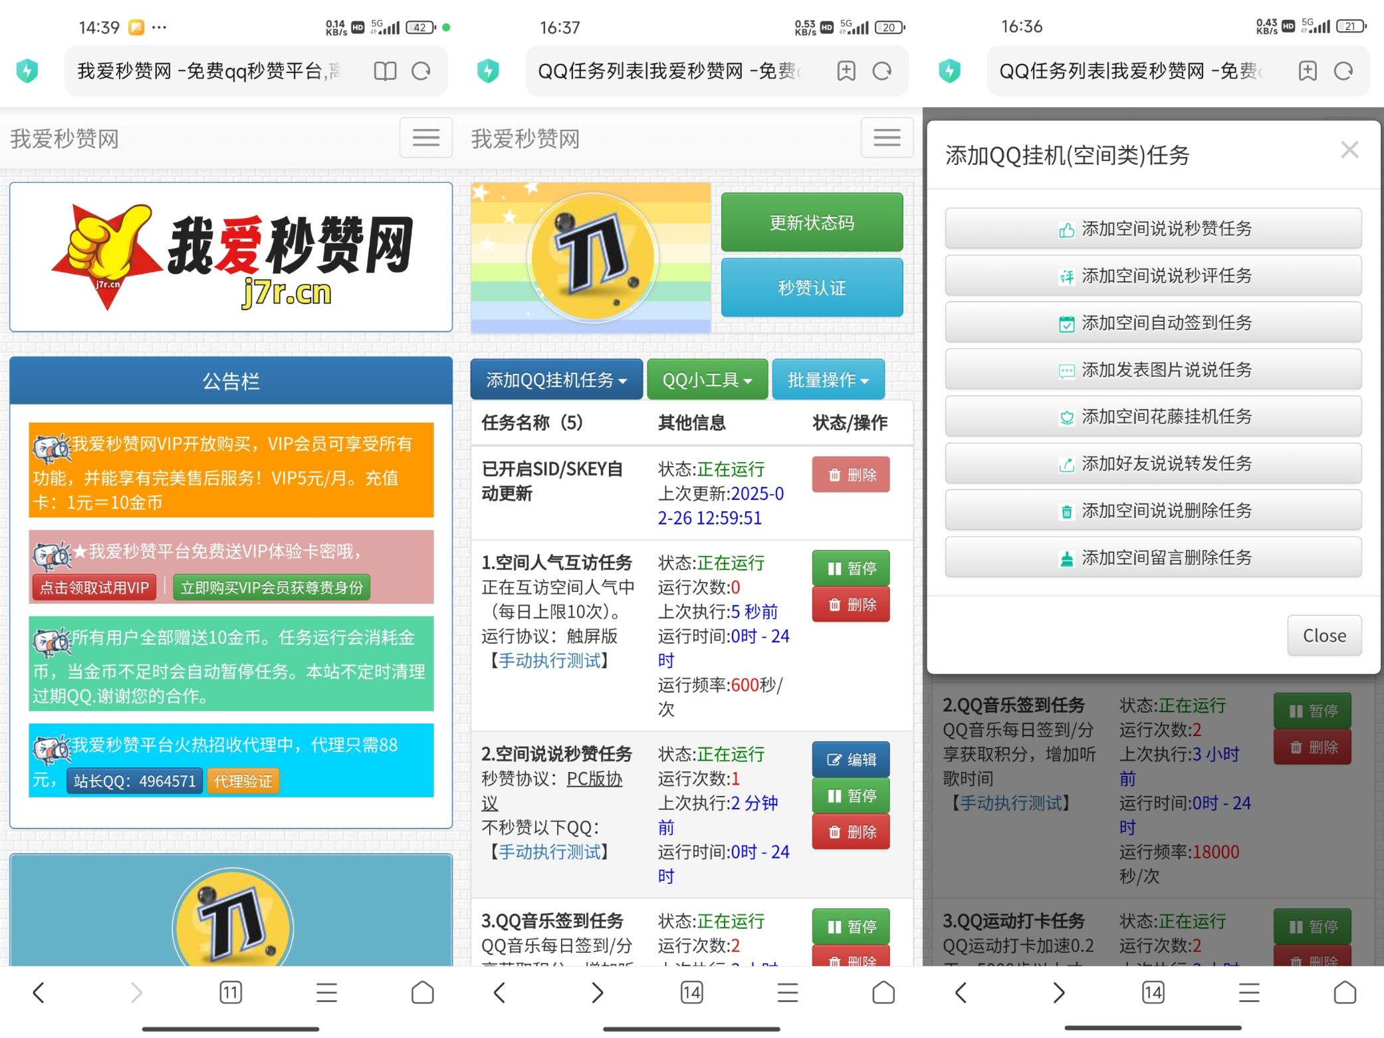Open 手动执行测试 link for 空间人气互访任务
Viewport: 1384px width, 1038px height.
[550, 660]
